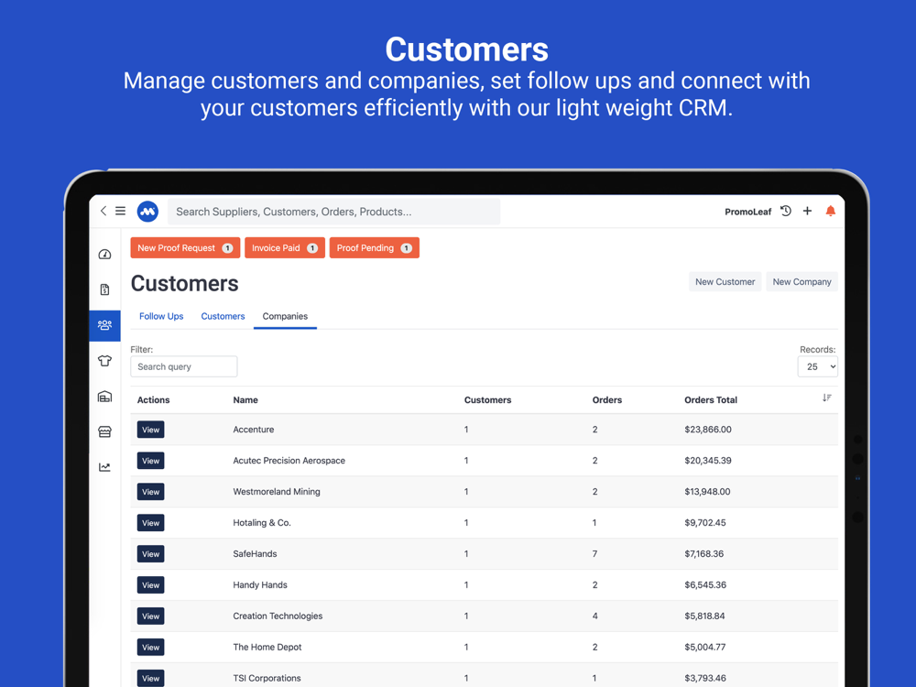View the SafeHands company
The image size is (916, 687).
(151, 554)
